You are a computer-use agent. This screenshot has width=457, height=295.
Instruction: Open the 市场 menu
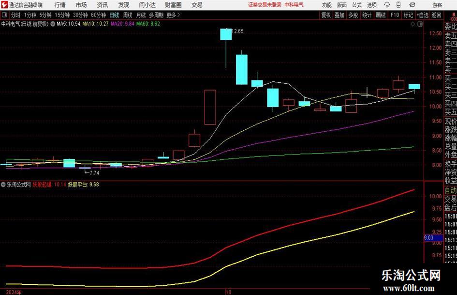[x=81, y=5]
